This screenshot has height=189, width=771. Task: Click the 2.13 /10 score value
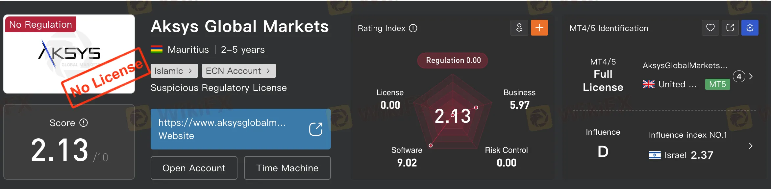69,150
